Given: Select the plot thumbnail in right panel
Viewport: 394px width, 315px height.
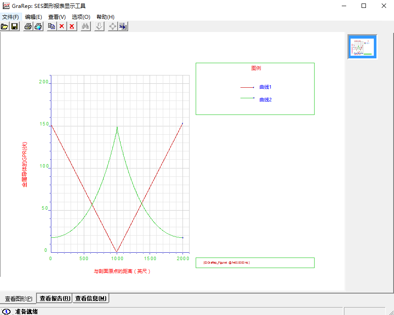Looking at the screenshot, I should point(362,47).
